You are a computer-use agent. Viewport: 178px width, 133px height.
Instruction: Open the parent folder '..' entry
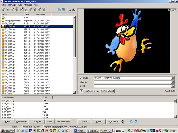(x=4, y=17)
